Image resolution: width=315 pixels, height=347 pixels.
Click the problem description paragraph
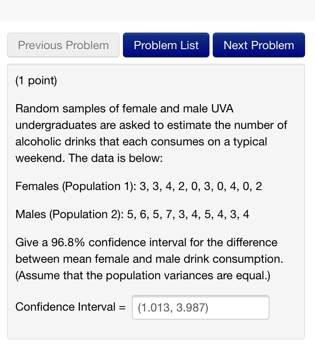click(151, 133)
